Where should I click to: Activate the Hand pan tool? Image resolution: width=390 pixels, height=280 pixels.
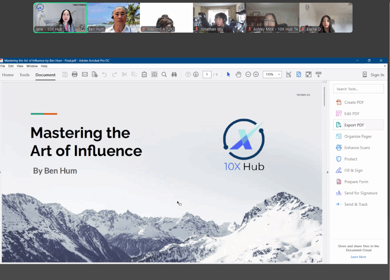point(238,74)
